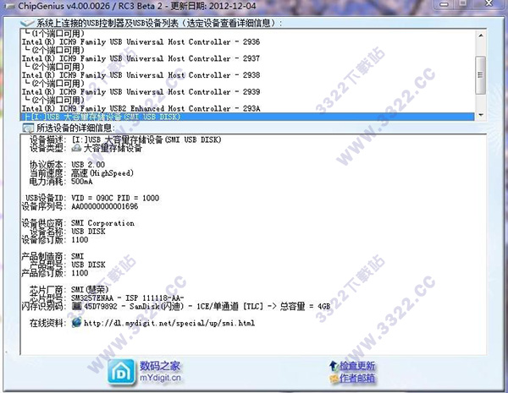Click the USB list icon in the header
508x393 pixels.
click(27, 23)
